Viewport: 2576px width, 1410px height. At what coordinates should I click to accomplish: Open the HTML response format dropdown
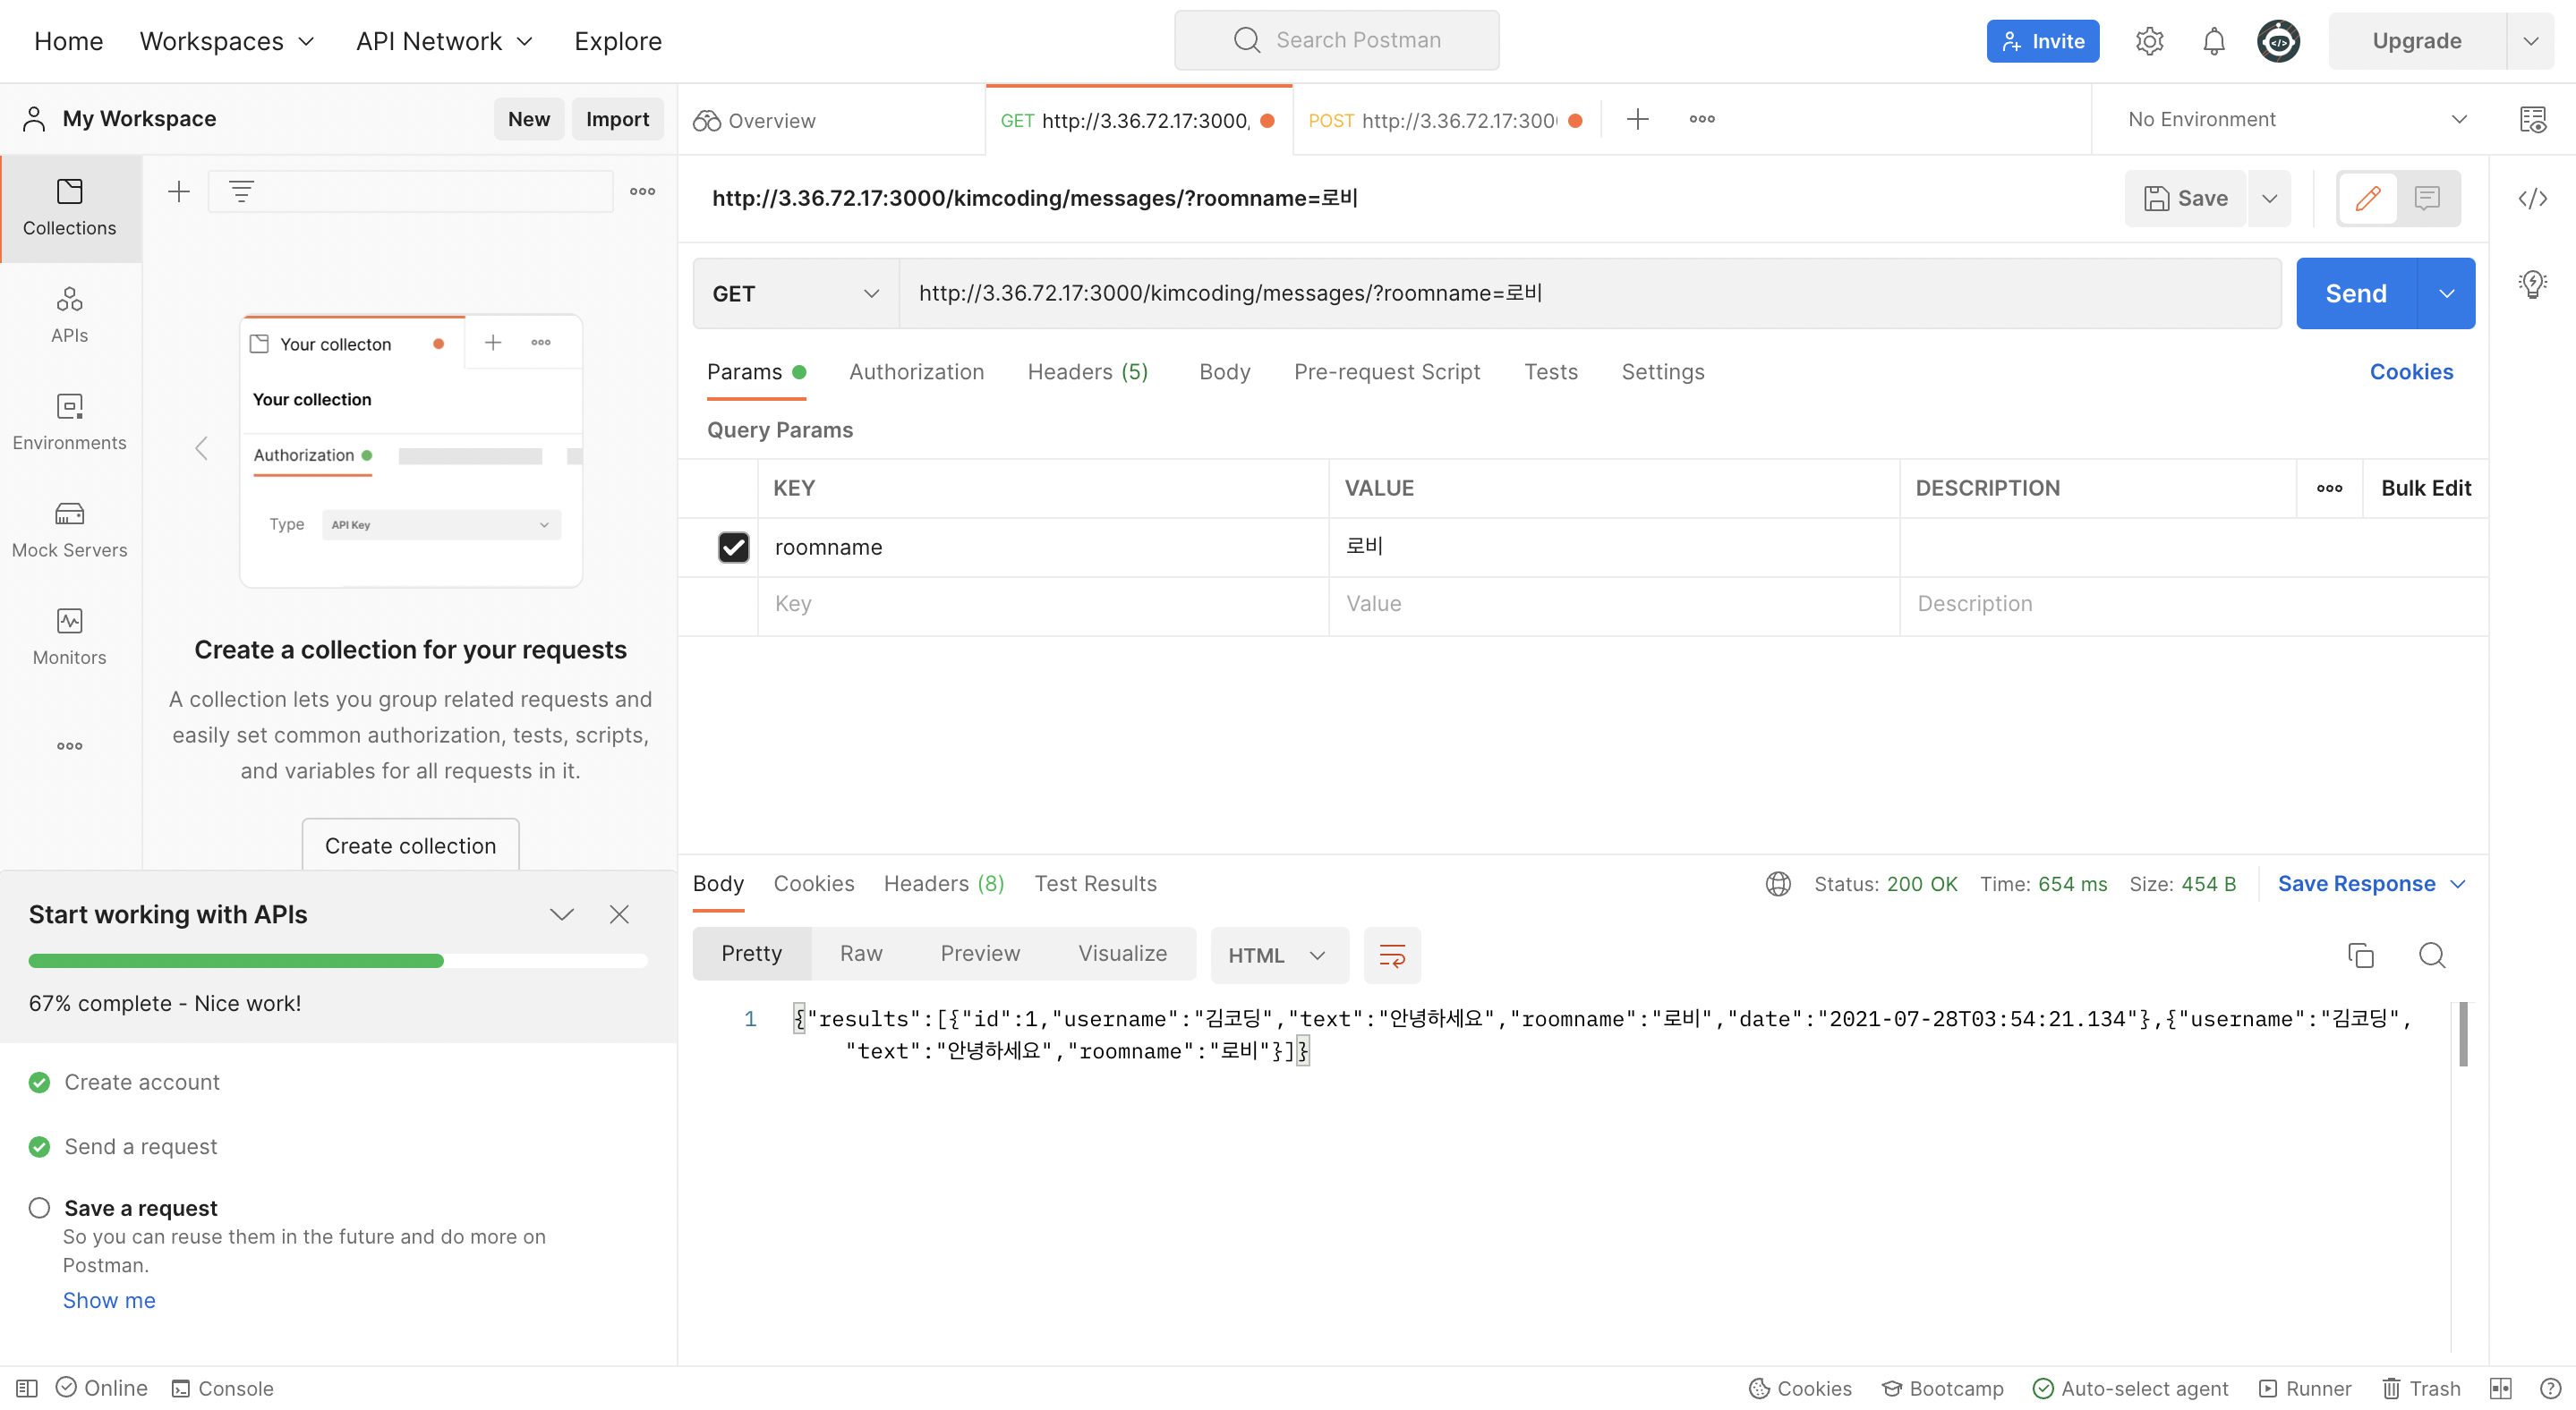point(1277,956)
